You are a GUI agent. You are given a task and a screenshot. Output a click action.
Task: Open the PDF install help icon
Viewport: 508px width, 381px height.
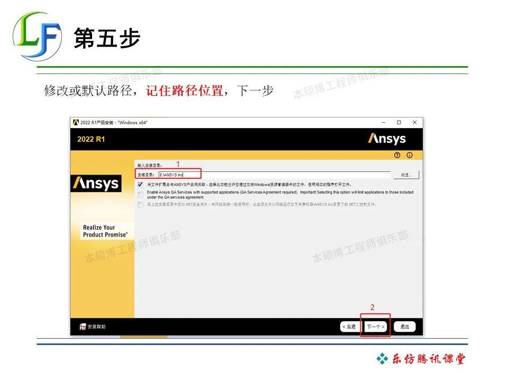point(83,326)
